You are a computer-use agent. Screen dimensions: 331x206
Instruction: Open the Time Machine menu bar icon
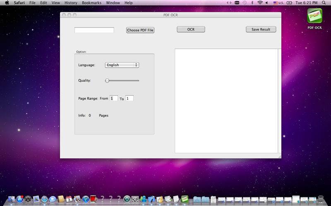(x=245, y=3)
